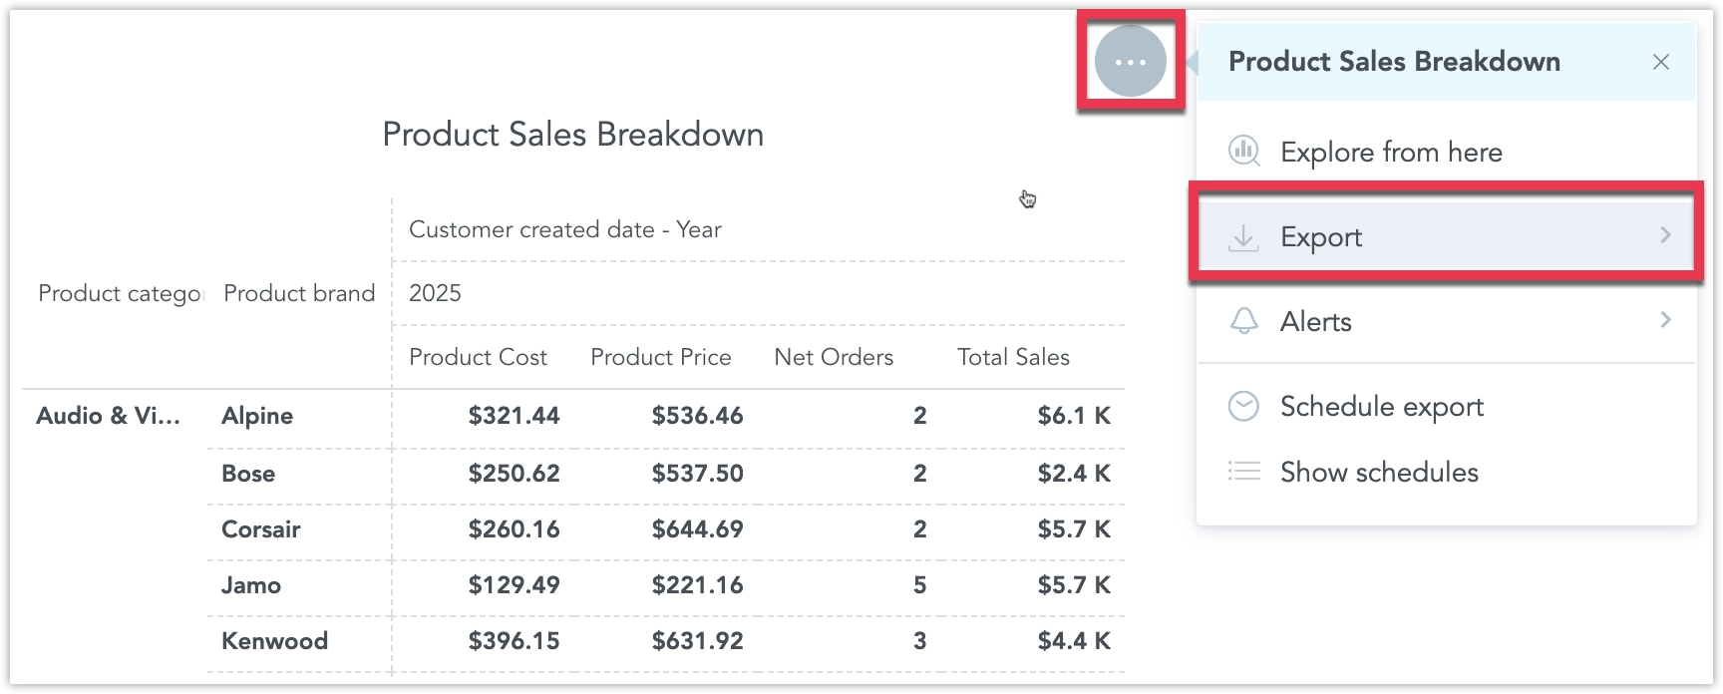Image resolution: width=1723 pixels, height=694 pixels.
Task: Click the explore chart icon
Action: pyautogui.click(x=1243, y=152)
